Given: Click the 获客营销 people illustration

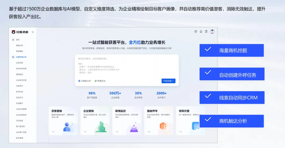Looking at the screenshot, I should (x=68, y=127).
